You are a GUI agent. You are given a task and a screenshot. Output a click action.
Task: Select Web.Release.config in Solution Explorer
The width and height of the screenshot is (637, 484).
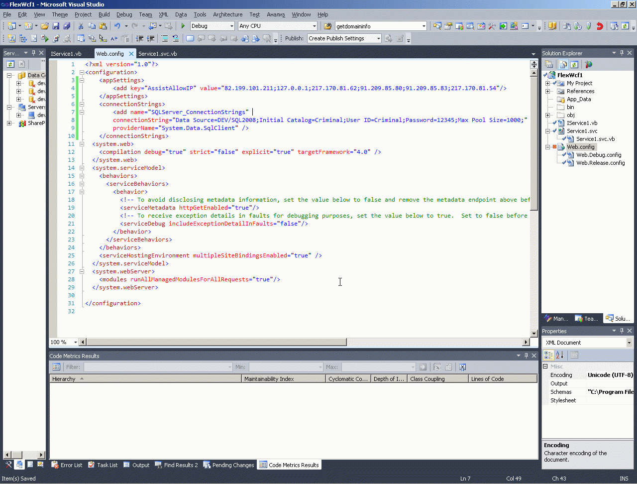tap(600, 163)
